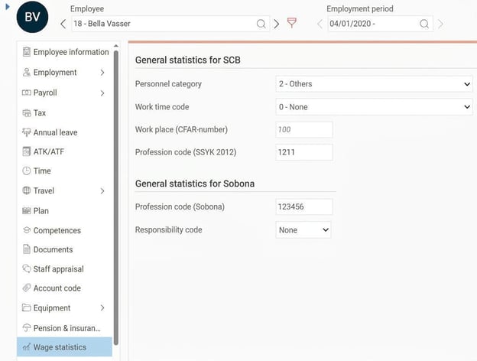Go to previous employment period arrow
Image resolution: width=477 pixels, height=361 pixels.
point(320,24)
